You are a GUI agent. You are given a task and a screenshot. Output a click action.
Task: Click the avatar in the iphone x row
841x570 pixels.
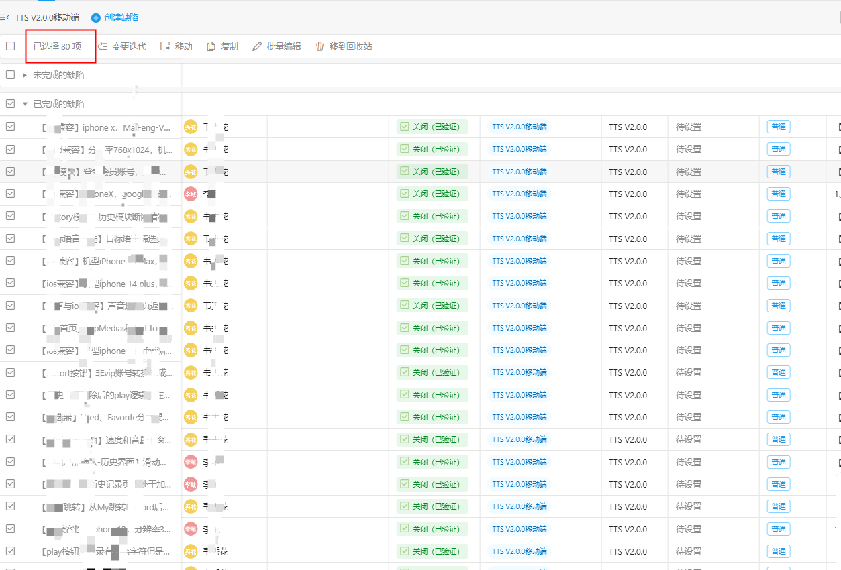[191, 127]
